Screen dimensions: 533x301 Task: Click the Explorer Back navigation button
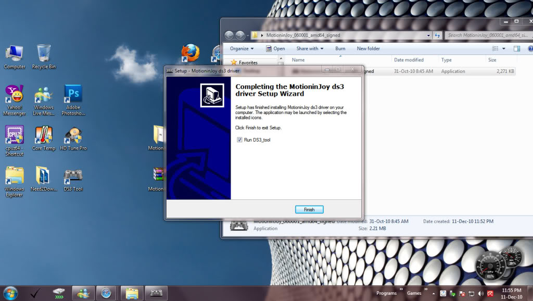[229, 35]
